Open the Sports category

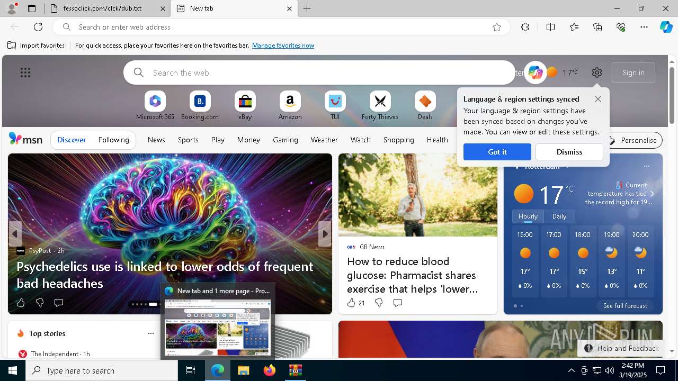pyautogui.click(x=188, y=140)
